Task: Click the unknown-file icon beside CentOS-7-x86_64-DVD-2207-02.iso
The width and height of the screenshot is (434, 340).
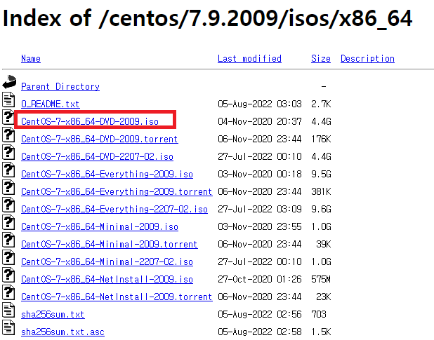Action: [8, 152]
